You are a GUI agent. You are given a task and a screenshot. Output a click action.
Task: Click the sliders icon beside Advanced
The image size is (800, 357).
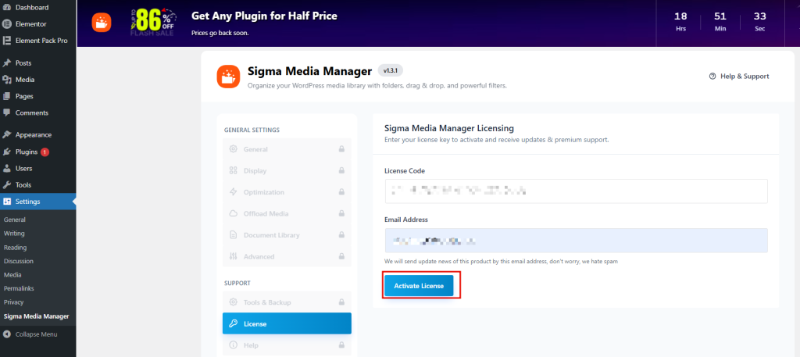(x=233, y=256)
